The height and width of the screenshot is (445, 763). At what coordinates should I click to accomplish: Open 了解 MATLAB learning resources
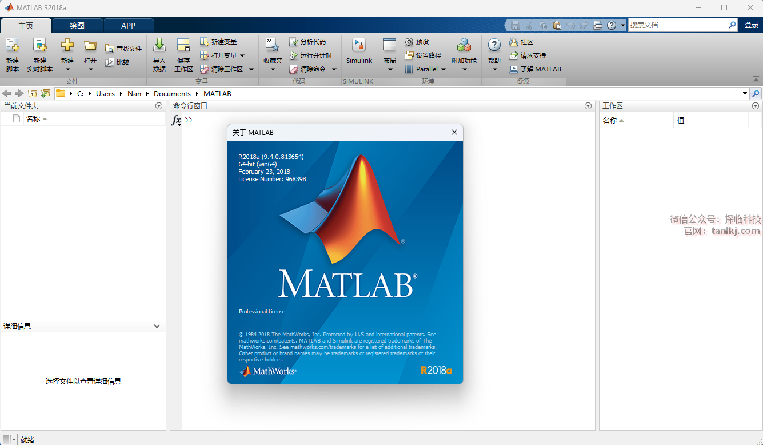coord(535,69)
